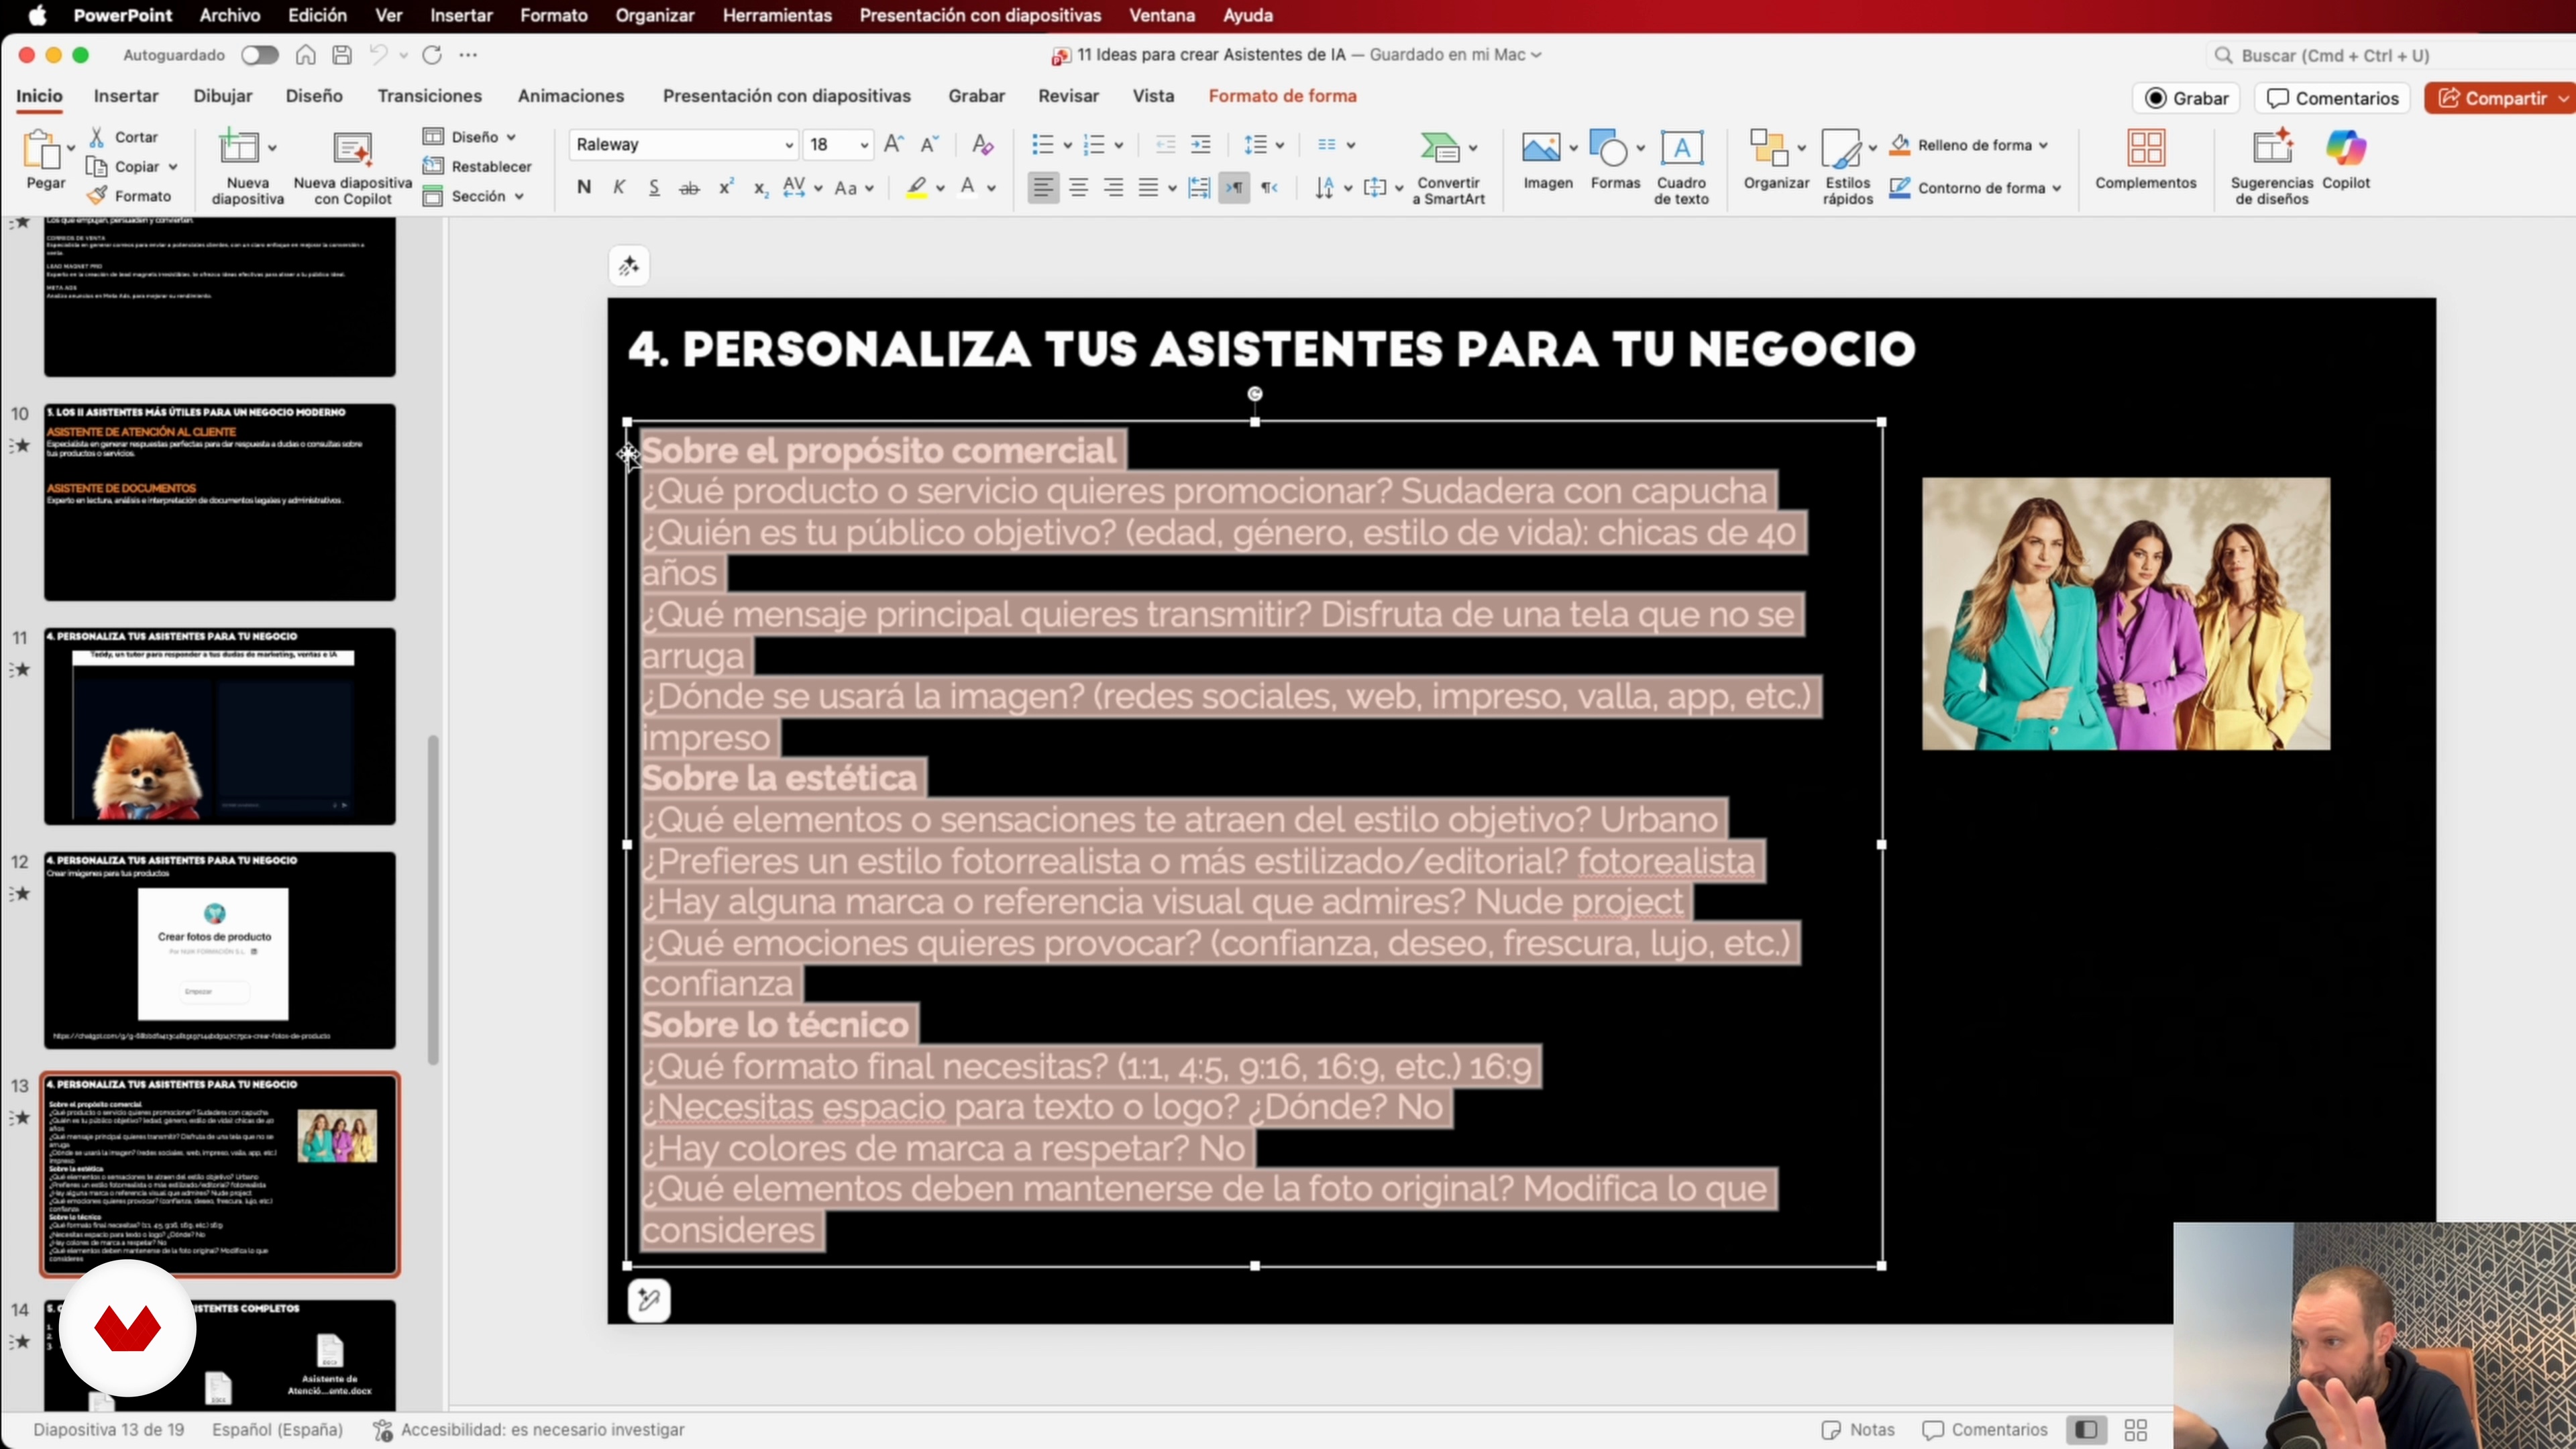
Task: Open the Formato de forma tab
Action: click(1283, 96)
